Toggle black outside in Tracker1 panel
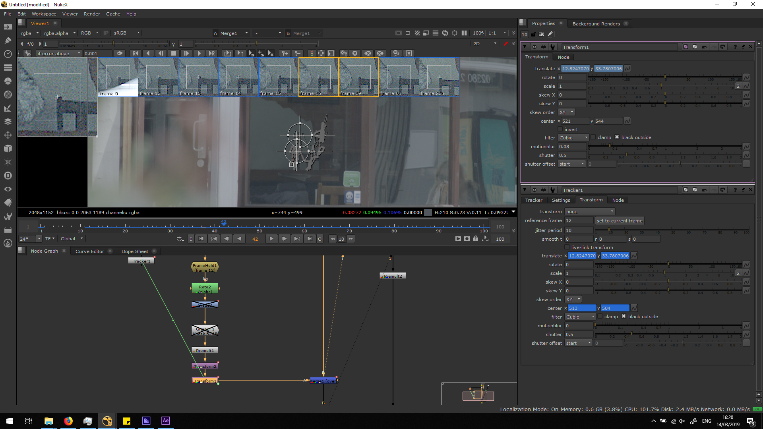 [x=624, y=317]
